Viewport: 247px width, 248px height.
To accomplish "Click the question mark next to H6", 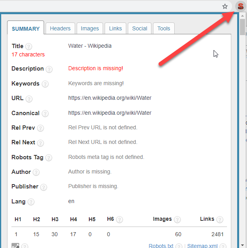I will point(120,220).
